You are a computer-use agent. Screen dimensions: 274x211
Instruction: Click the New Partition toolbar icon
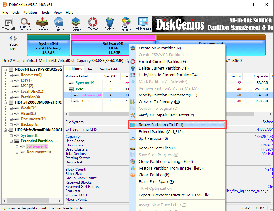(x=76, y=24)
